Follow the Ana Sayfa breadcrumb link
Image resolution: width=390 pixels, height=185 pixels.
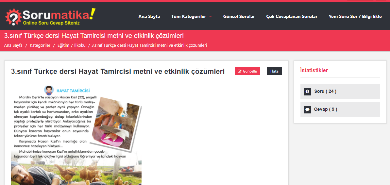(x=13, y=45)
